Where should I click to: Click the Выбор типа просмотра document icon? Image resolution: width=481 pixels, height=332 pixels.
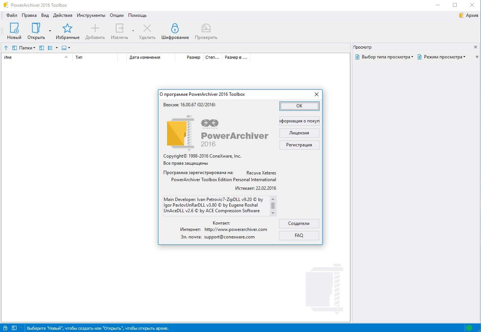click(x=357, y=57)
